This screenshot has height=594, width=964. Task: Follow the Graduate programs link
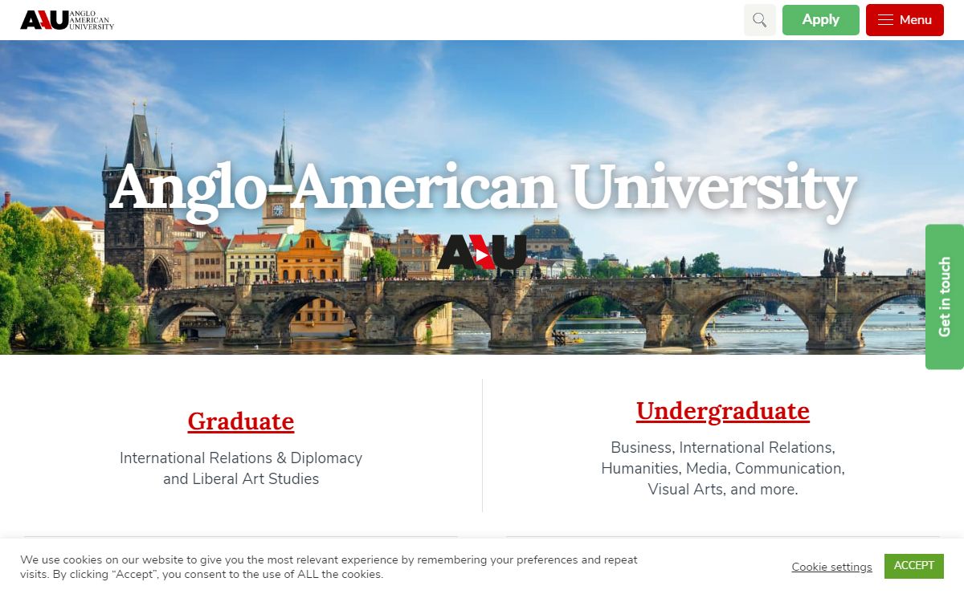pos(241,421)
